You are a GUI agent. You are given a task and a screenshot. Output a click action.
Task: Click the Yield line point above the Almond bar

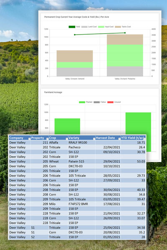[75, 35]
